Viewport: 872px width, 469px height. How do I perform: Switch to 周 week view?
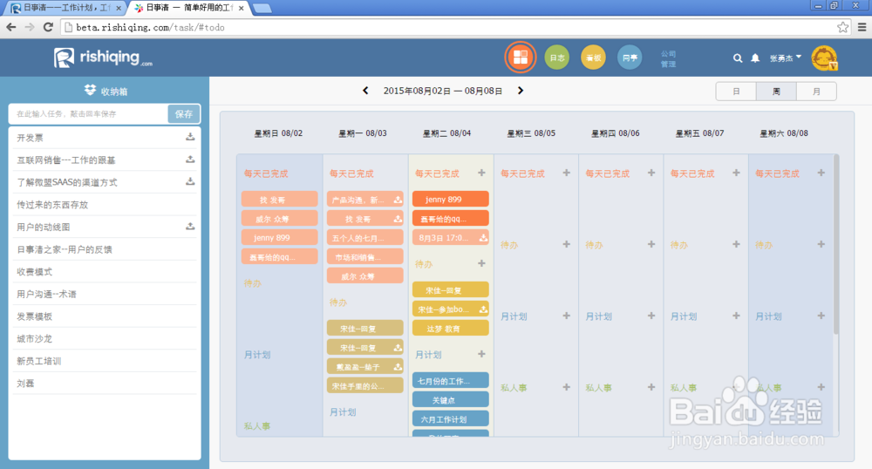776,92
